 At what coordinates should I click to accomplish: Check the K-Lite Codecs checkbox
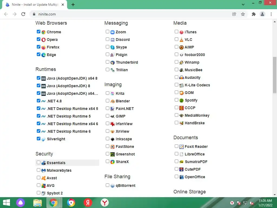tap(176, 85)
